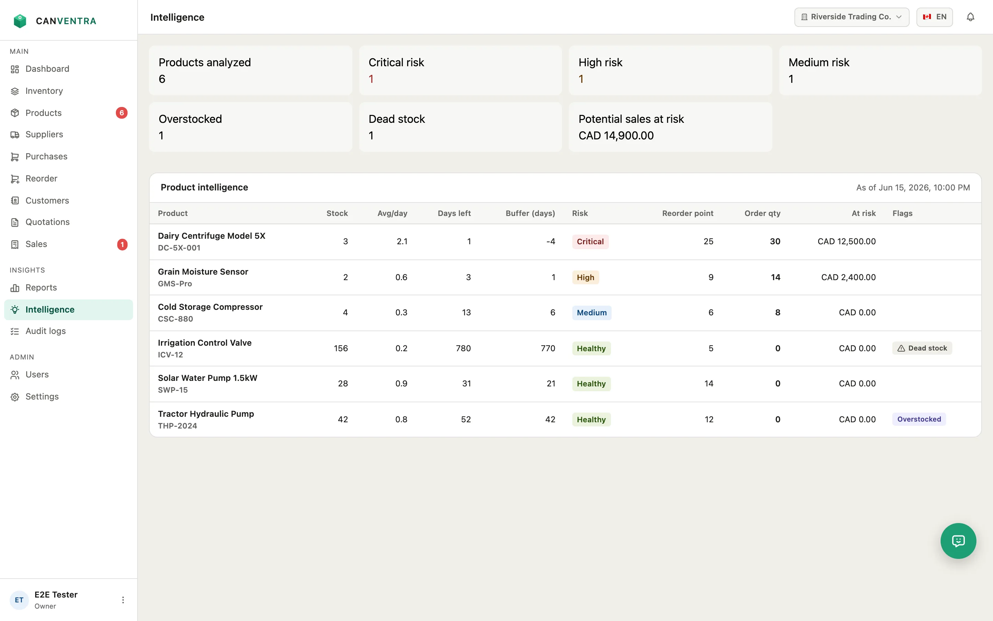This screenshot has width=993, height=621.
Task: Click the Customers contact icon
Action: click(x=15, y=200)
